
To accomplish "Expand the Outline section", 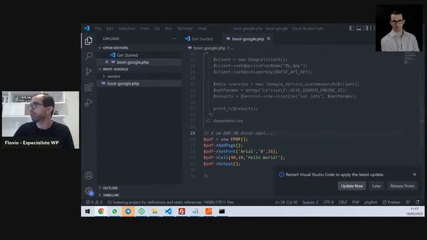I will [110, 188].
